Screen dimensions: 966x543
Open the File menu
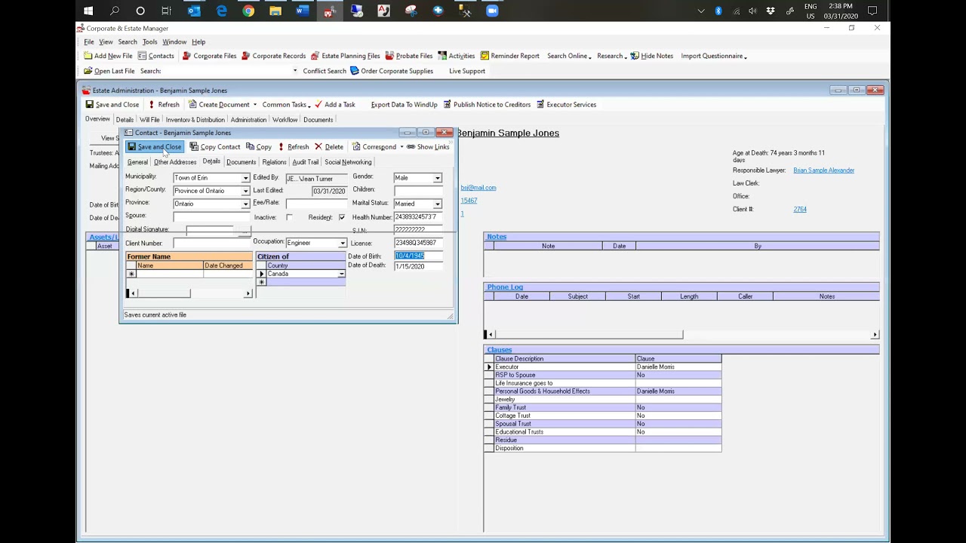click(x=89, y=42)
